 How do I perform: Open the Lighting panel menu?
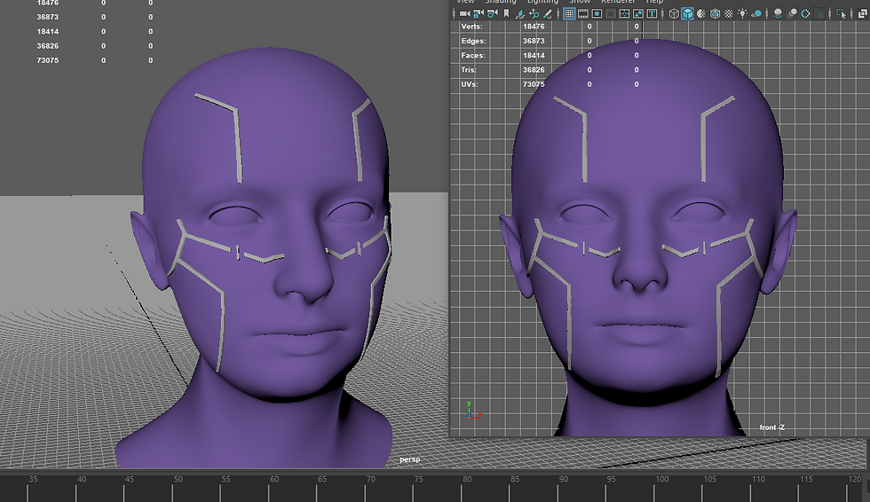coord(542,2)
